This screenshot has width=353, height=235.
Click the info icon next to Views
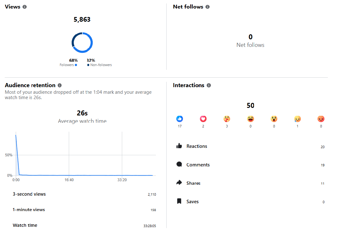[25, 7]
